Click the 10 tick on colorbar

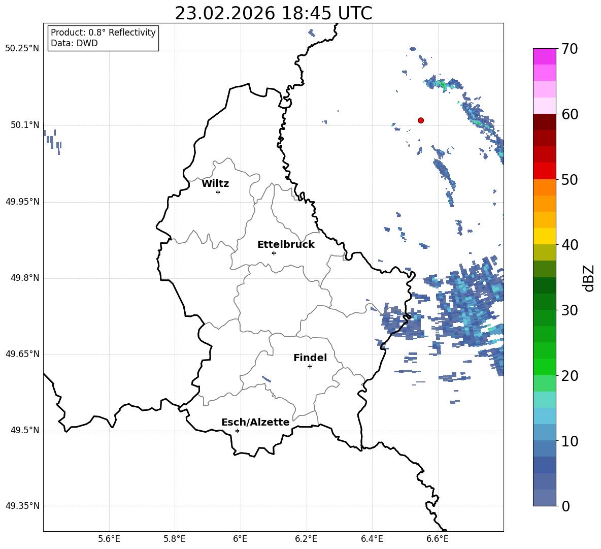(x=570, y=441)
